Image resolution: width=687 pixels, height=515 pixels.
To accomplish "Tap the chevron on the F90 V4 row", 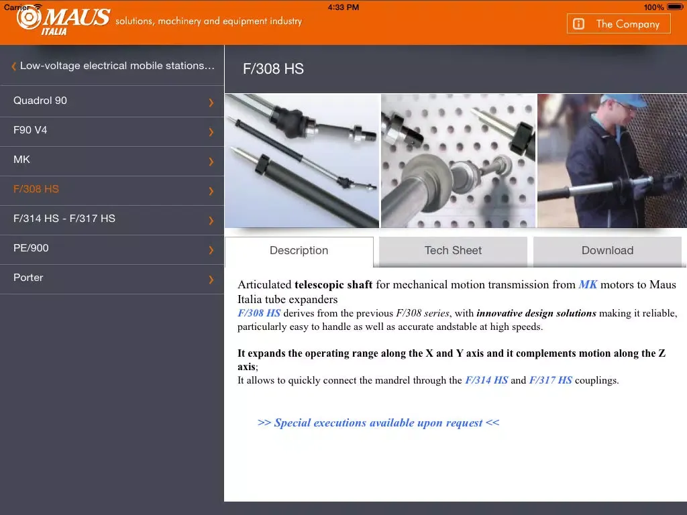I will 211,132.
